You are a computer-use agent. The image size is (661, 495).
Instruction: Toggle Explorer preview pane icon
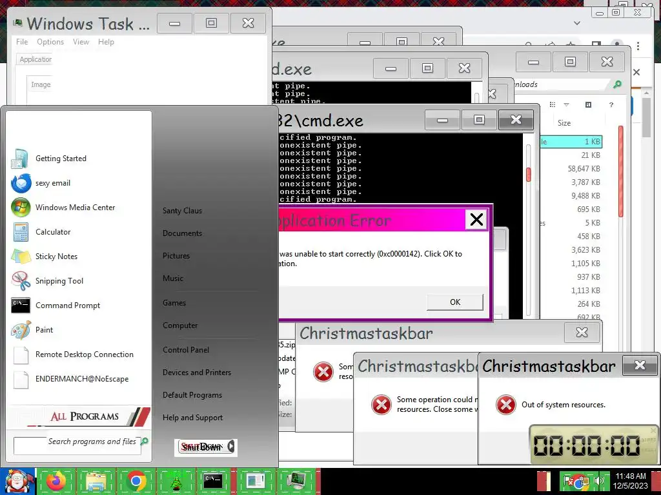pyautogui.click(x=589, y=104)
